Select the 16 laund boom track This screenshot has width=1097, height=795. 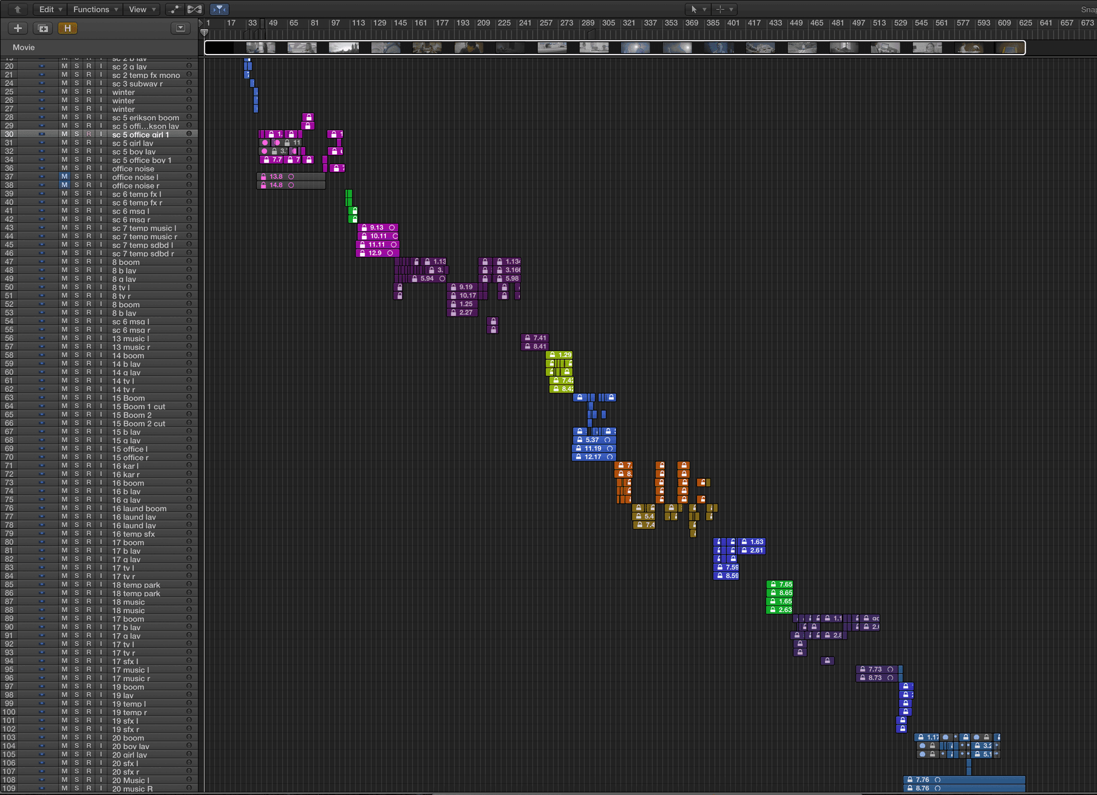tap(99, 508)
